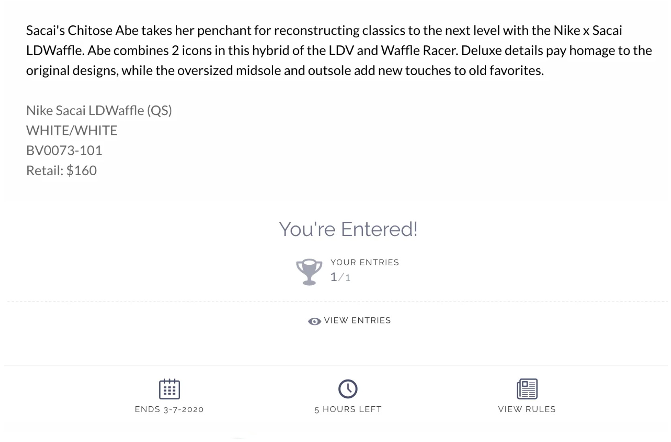The image size is (671, 442).
Task: Click the 1/1 entries count
Action: pyautogui.click(x=340, y=277)
